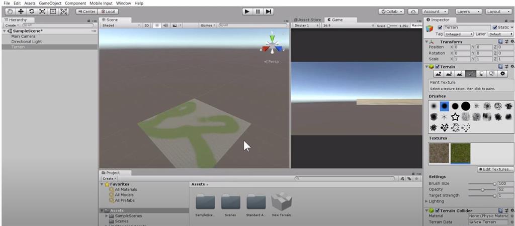This screenshot has height=226, width=515.
Task: Open the Shaded draw mode dropdown
Action: (121, 25)
